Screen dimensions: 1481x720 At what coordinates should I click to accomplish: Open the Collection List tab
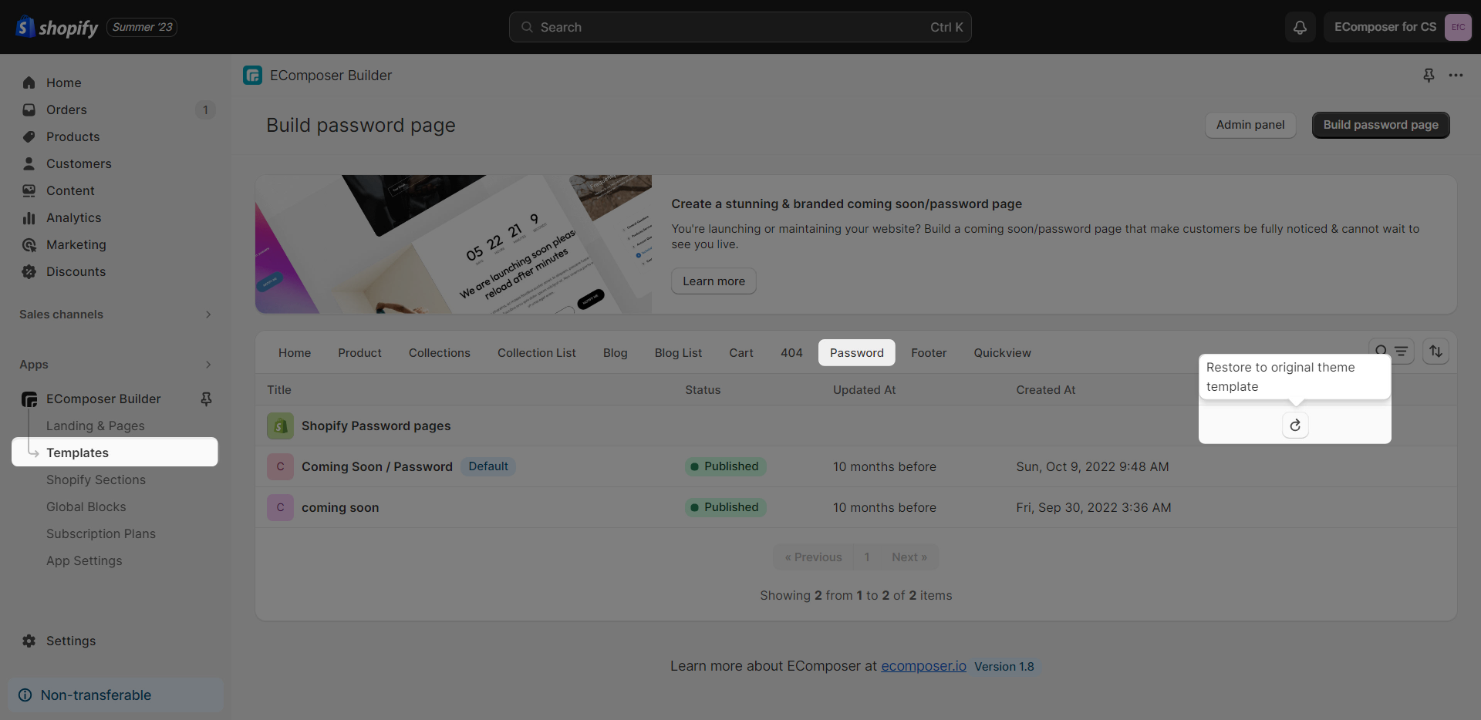tap(537, 352)
